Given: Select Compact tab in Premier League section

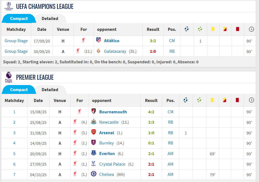Looking at the screenshot, I should [19, 90].
